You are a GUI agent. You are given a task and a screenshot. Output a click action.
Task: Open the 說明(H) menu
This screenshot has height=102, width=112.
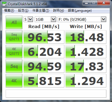pos(58,11)
